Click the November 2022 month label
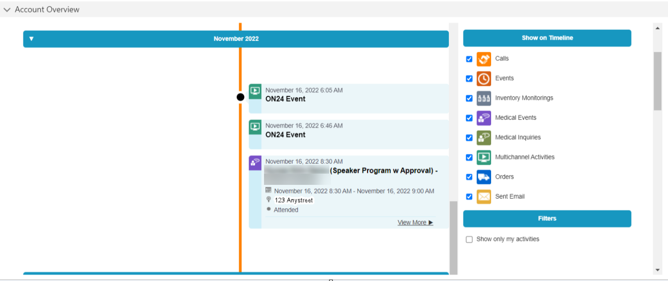Viewport: 668px width, 281px height. click(236, 39)
